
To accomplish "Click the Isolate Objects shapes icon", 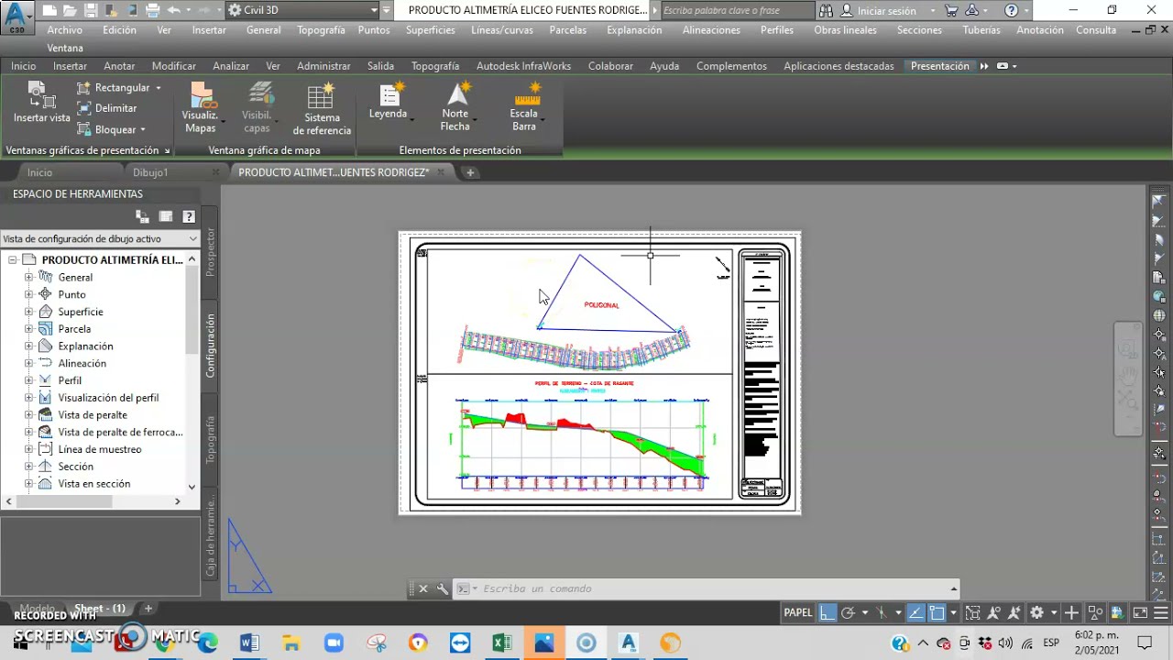I will click(1095, 612).
